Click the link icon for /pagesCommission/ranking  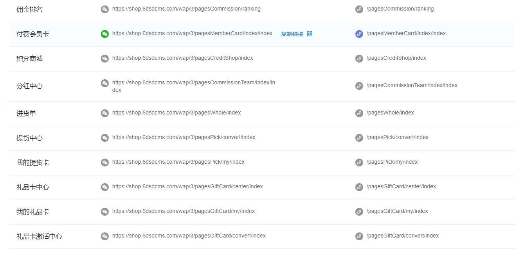pyautogui.click(x=359, y=9)
